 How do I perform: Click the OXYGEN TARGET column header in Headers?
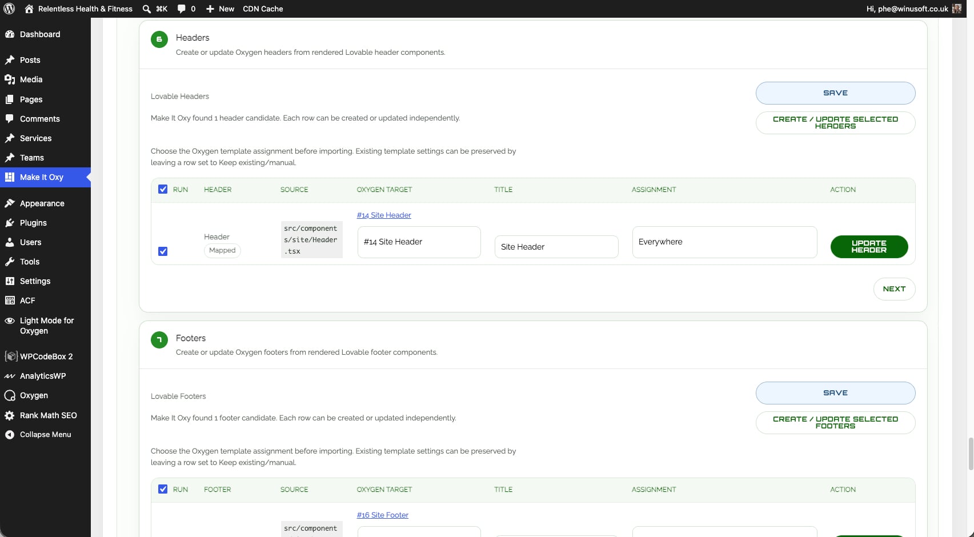click(384, 190)
